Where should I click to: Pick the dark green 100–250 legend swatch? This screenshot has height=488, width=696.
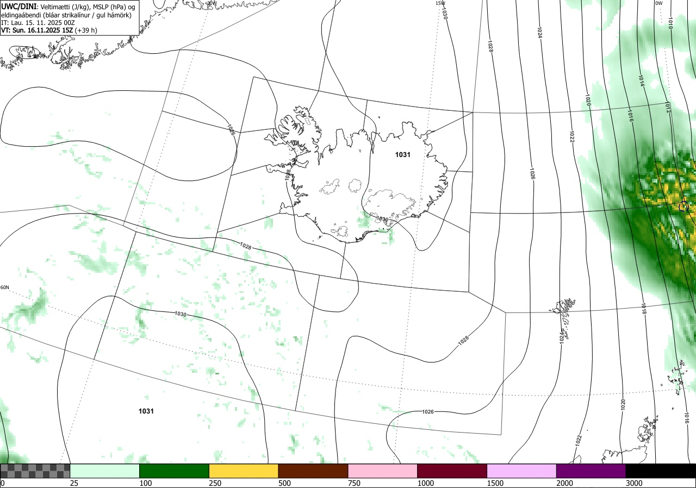point(175,471)
